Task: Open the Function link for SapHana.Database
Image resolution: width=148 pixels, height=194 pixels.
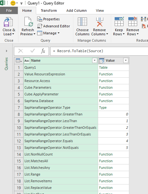Action: (x=106, y=101)
